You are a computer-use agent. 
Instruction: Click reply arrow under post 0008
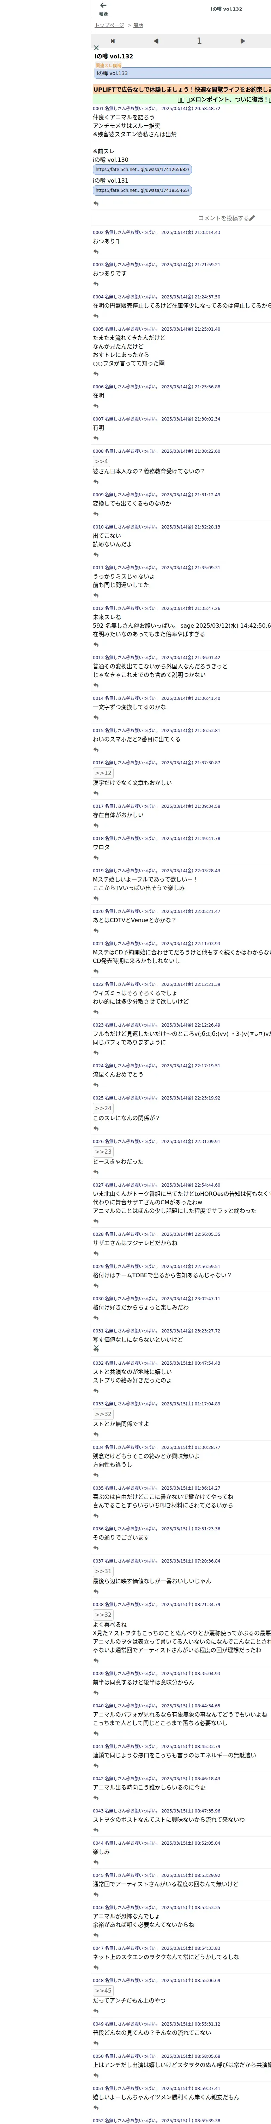point(96,481)
